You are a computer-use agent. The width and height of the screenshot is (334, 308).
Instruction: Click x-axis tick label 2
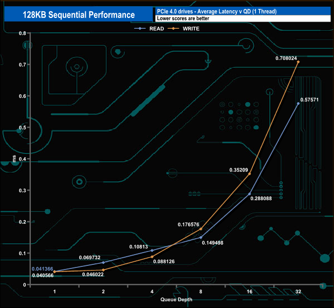tap(103, 292)
